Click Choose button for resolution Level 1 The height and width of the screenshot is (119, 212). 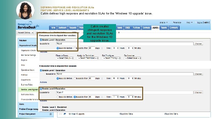(x=198, y=74)
